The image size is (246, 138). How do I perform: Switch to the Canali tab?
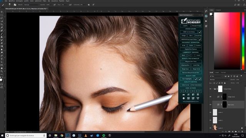pyautogui.click(x=217, y=72)
